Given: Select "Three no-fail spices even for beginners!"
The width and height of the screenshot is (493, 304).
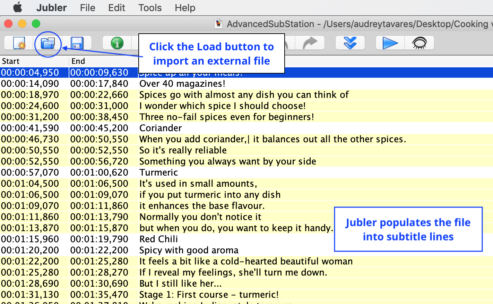Looking at the screenshot, I should (227, 117).
